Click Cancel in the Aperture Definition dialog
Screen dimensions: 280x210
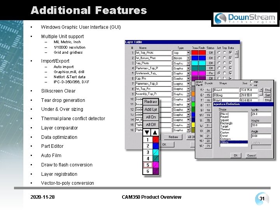[252, 155]
